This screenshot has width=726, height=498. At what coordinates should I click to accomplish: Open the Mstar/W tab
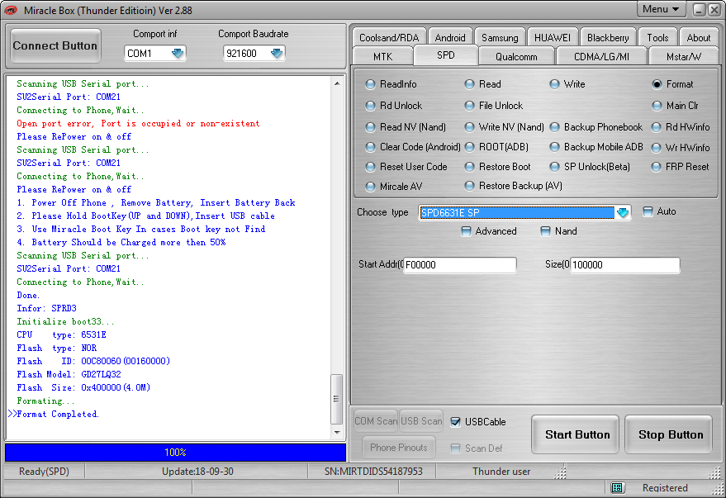click(684, 56)
